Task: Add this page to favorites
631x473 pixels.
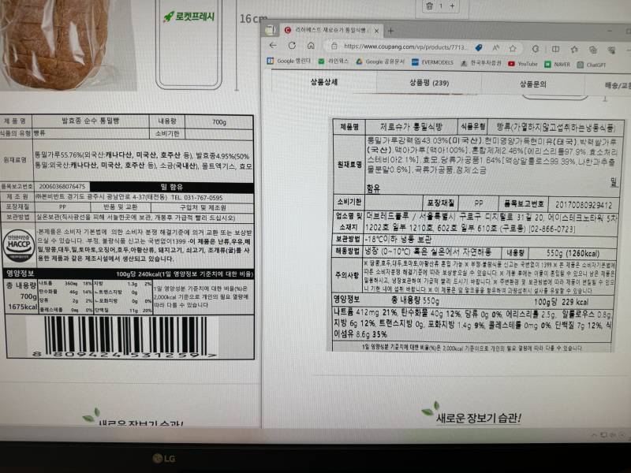Action: click(x=513, y=49)
